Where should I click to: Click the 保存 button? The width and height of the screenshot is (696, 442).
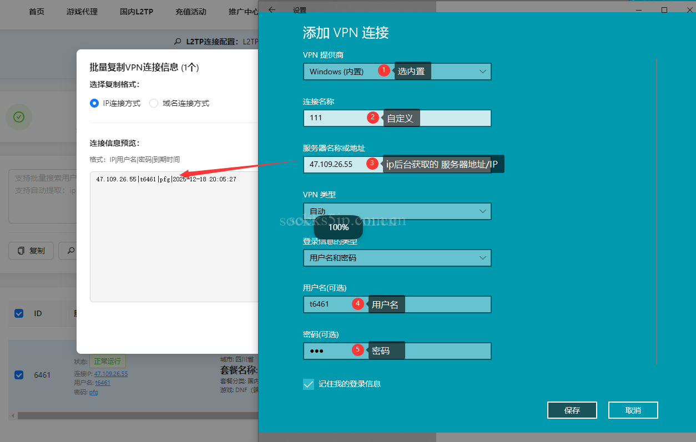[572, 410]
